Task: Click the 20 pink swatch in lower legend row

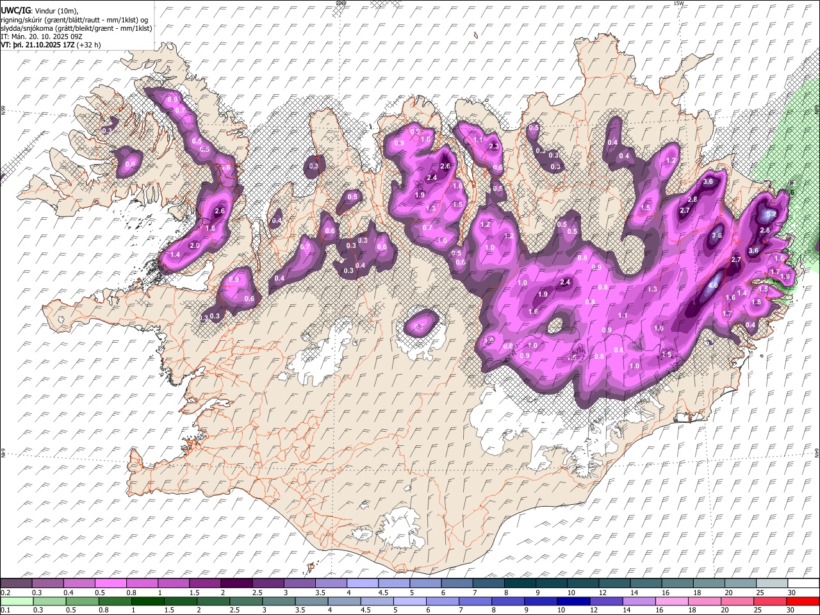Action: [x=737, y=601]
